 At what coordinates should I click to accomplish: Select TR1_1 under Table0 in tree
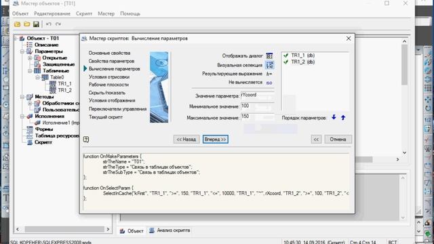pyautogui.click(x=65, y=83)
